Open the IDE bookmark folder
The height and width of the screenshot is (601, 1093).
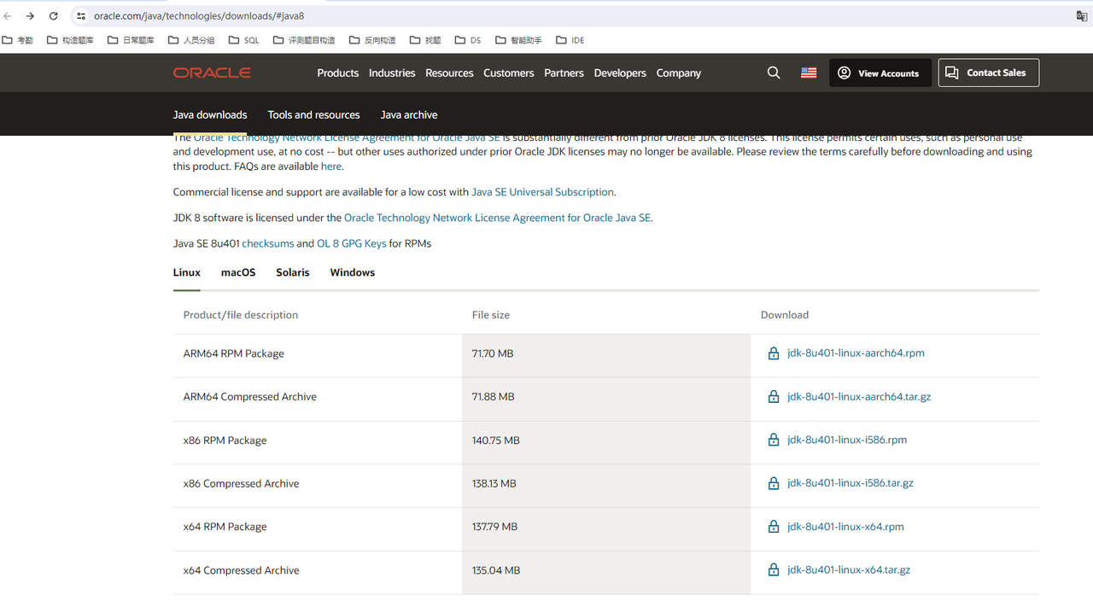[x=570, y=40]
